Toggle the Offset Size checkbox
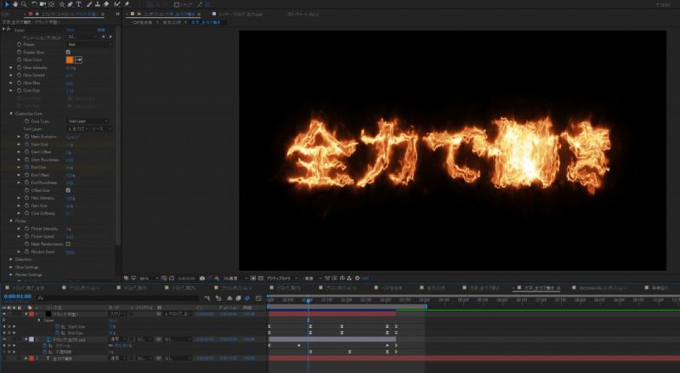This screenshot has width=680, height=373. click(68, 189)
